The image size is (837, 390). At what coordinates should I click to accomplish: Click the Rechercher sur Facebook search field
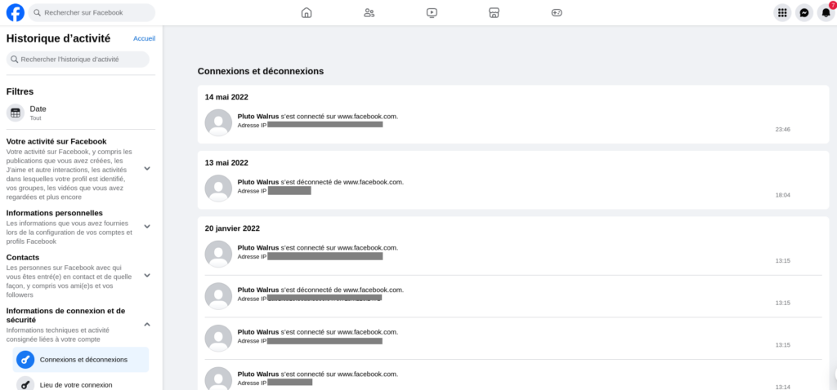[92, 12]
